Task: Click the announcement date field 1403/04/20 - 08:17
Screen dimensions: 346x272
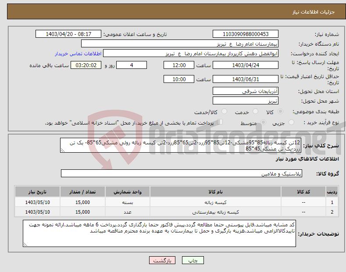Action: pyautogui.click(x=68, y=34)
